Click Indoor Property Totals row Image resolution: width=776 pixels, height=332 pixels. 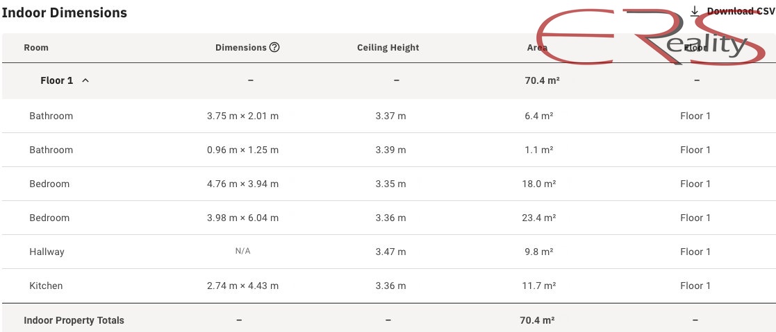click(x=388, y=320)
